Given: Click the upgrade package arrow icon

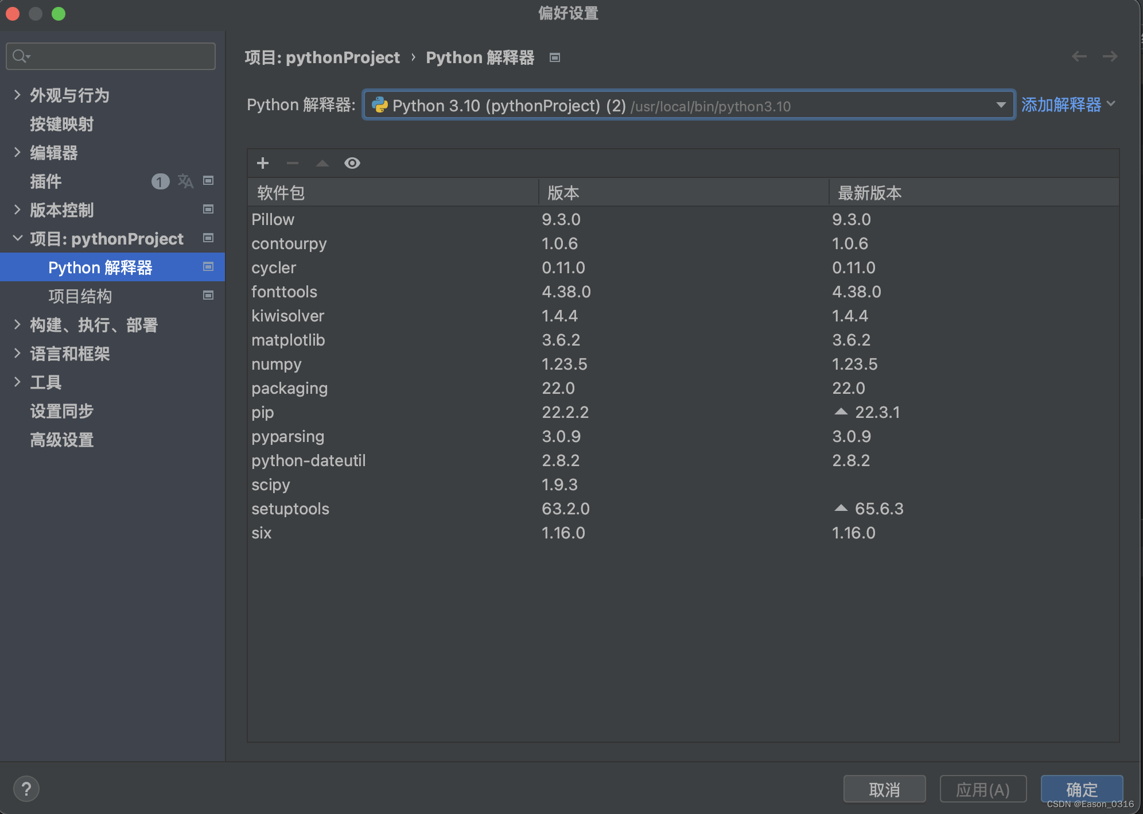Looking at the screenshot, I should 322,163.
